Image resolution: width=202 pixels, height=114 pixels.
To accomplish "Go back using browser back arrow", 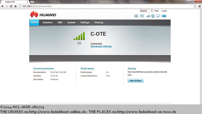I will [x=3, y=6].
